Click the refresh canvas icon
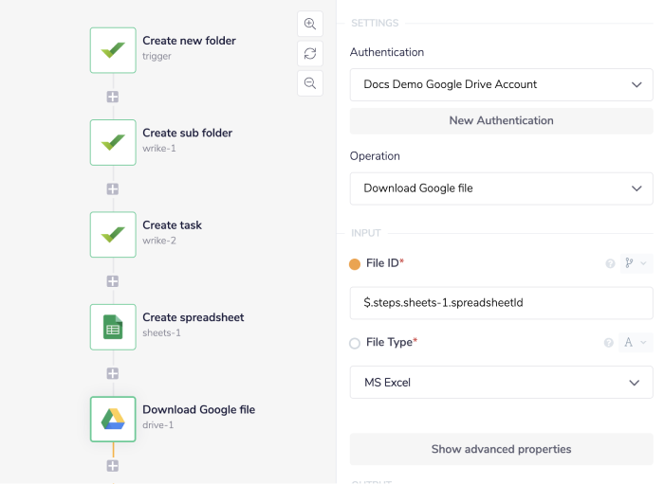The image size is (664, 484). pos(310,53)
